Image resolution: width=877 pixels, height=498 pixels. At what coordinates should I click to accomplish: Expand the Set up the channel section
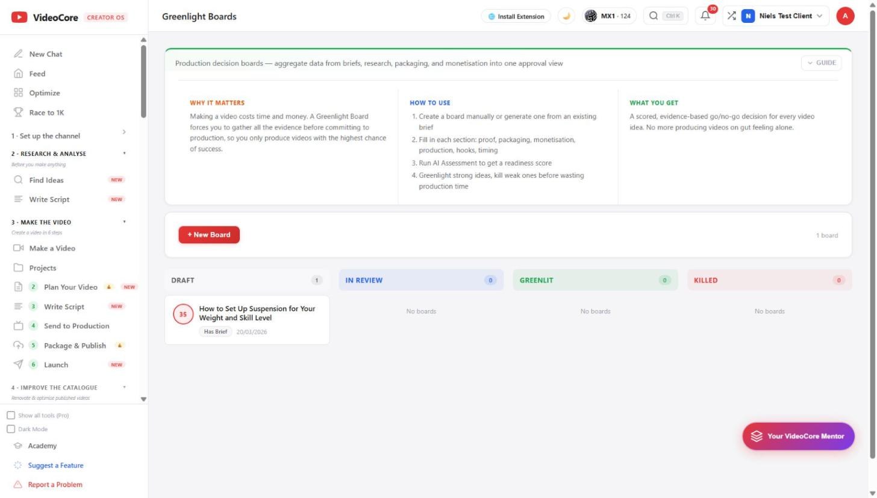coord(69,135)
